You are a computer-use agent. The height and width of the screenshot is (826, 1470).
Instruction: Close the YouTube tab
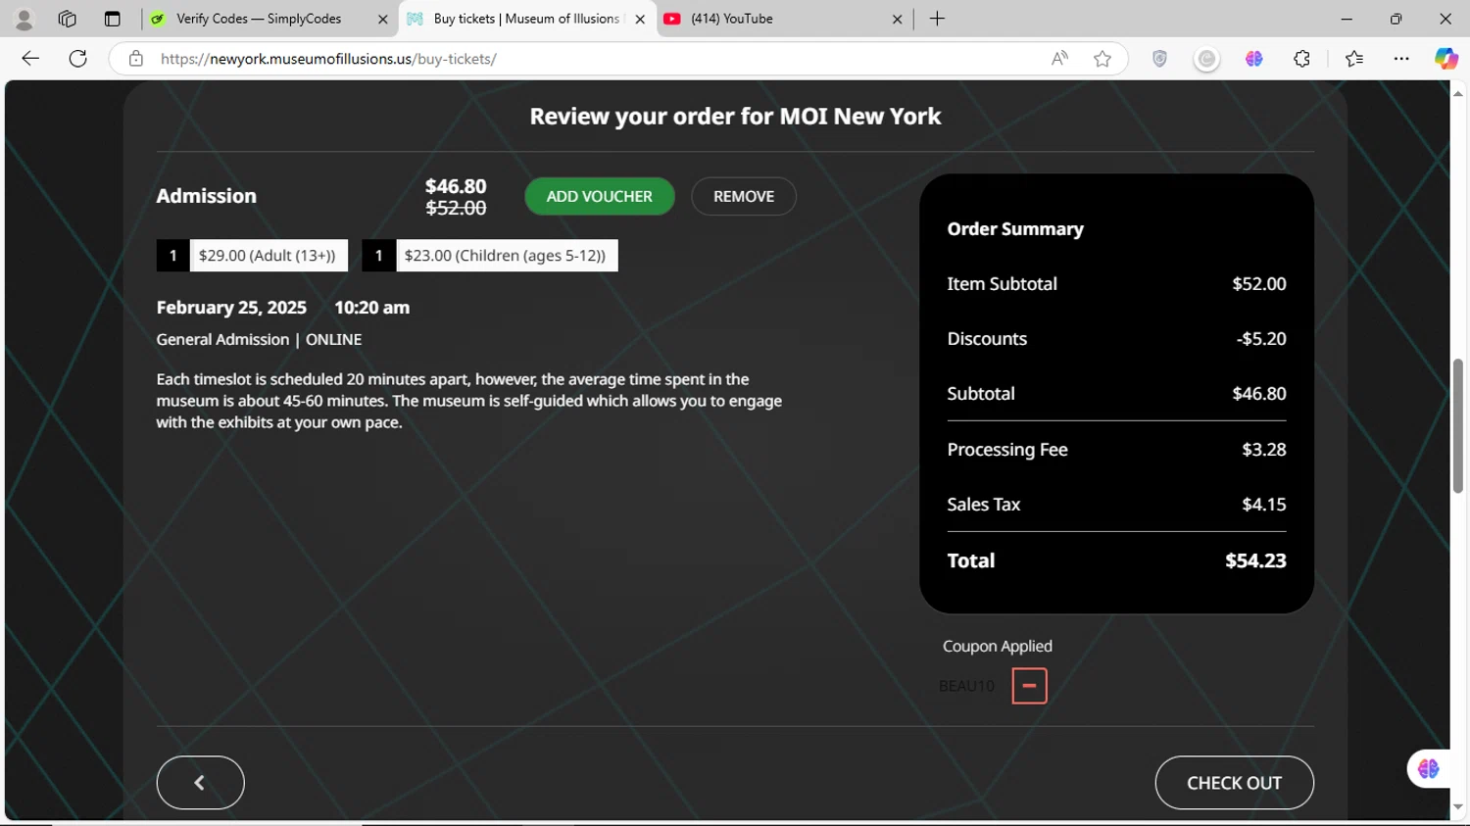(897, 19)
